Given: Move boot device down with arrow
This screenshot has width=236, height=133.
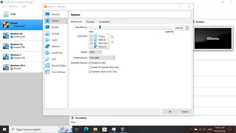Looking at the screenshot, I should pos(112,42).
